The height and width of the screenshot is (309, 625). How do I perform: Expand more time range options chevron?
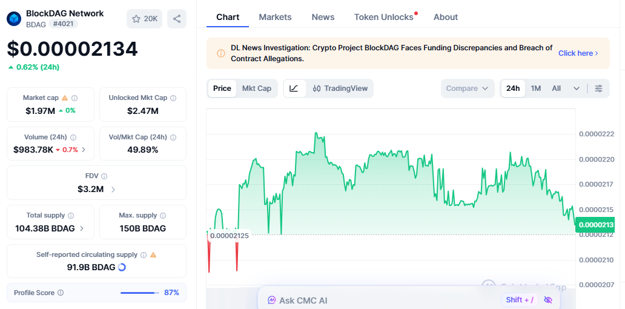pyautogui.click(x=577, y=88)
